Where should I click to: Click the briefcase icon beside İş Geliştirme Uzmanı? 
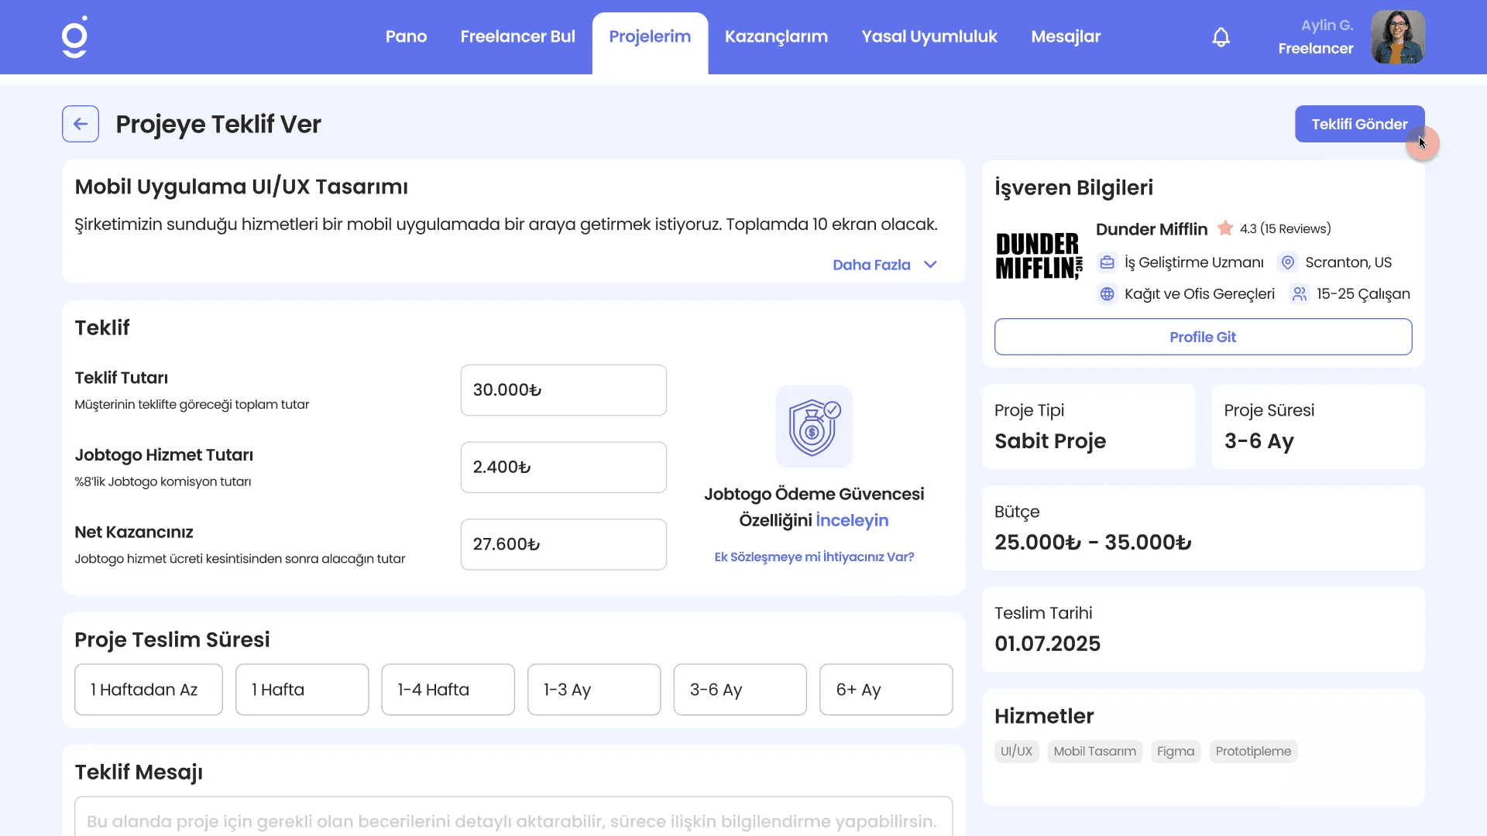tap(1107, 262)
